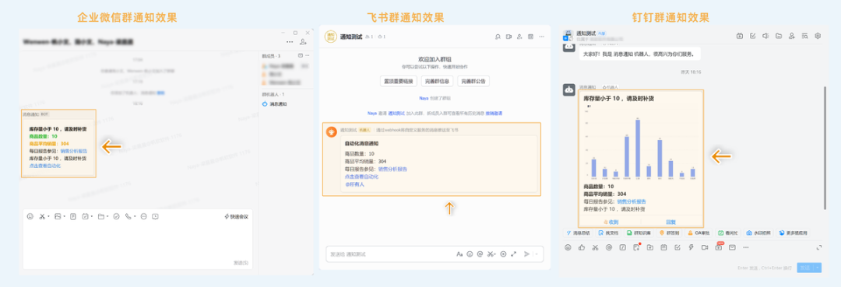
Task: Click the @ mention icon in Feishu input
Action: 480,254
